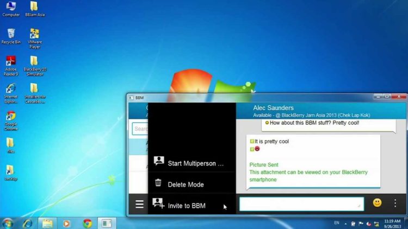Screen dimensions: 408x229
Task: Launch Internet Explorer from the taskbar
Action: [x=28, y=223]
